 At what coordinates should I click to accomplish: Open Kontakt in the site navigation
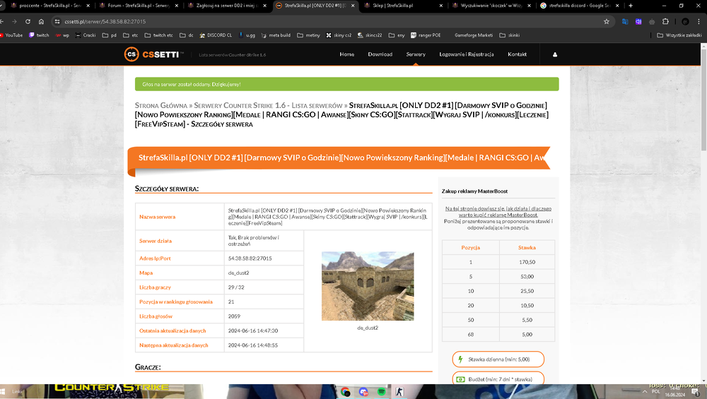coord(518,54)
